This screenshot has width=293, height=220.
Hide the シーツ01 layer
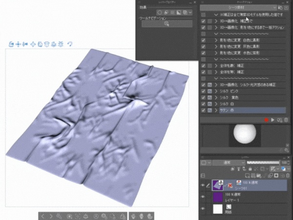pos(203,185)
